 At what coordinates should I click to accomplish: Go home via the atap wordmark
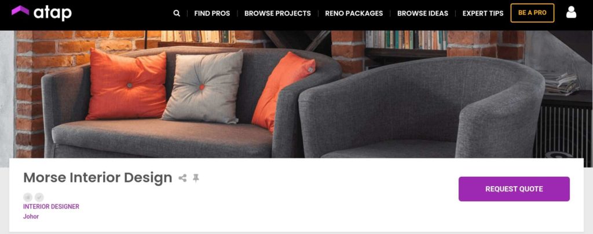coord(53,13)
